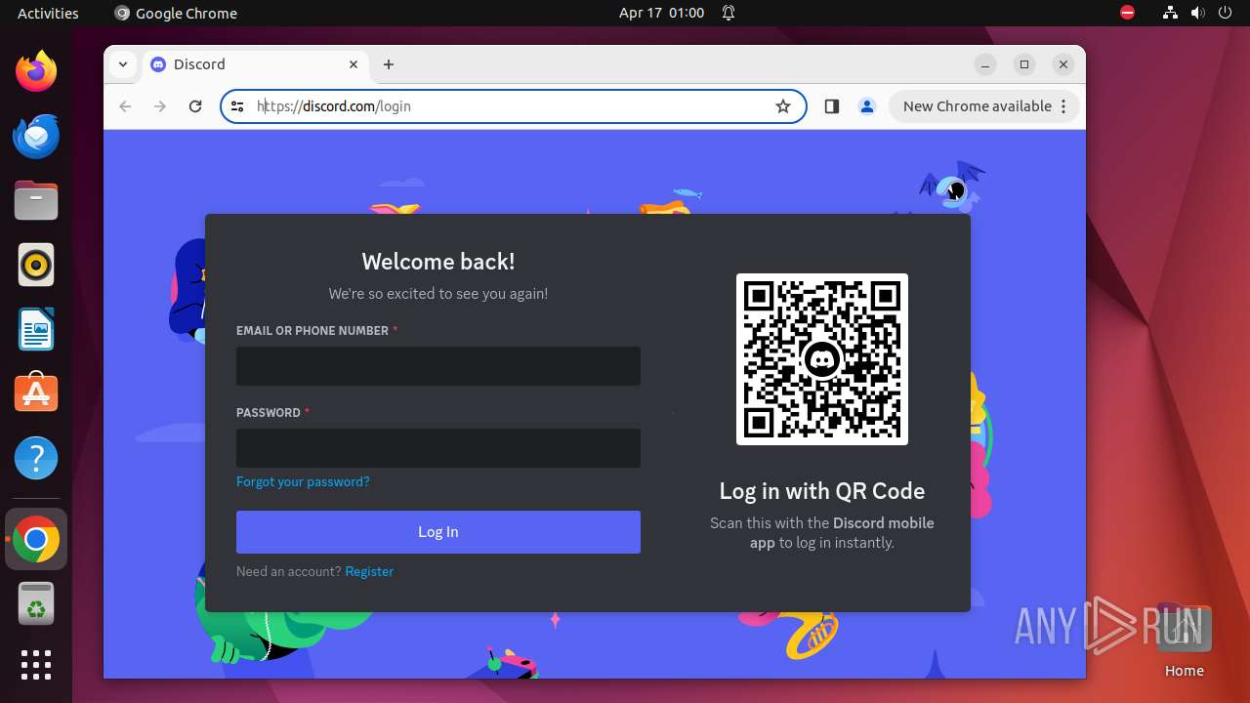1250x703 pixels.
Task: Click the volume icon in the top bar
Action: [1197, 13]
